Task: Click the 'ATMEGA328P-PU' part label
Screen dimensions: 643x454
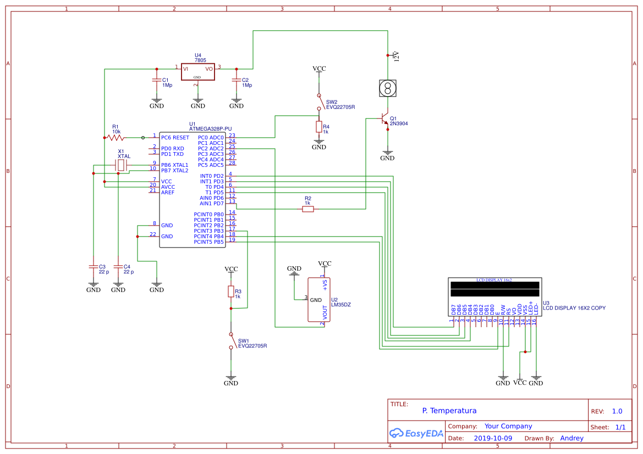Action: coord(210,129)
